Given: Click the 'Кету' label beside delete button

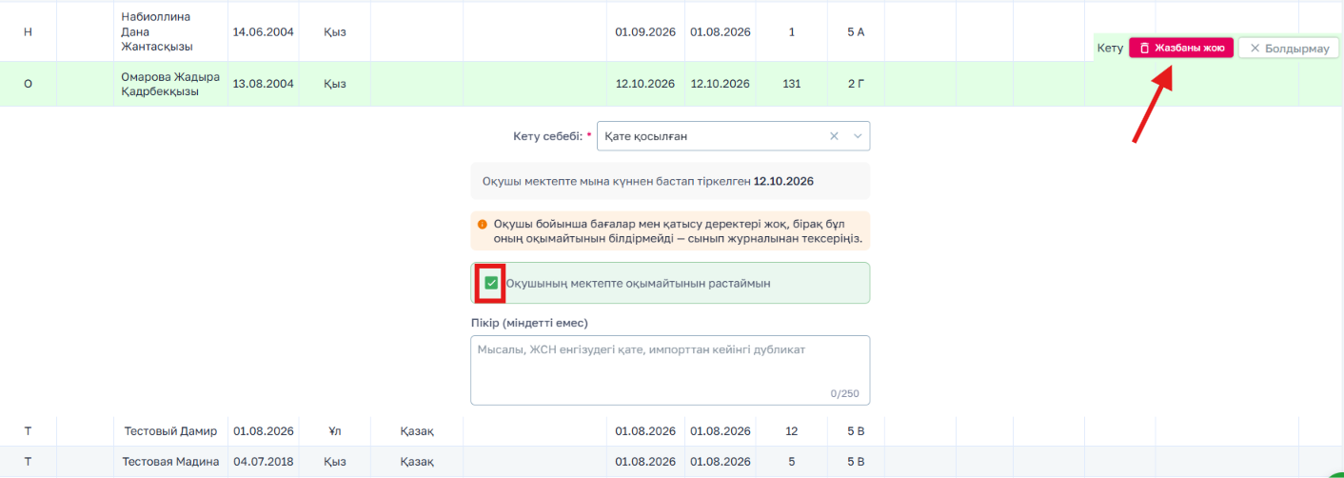Looking at the screenshot, I should pyautogui.click(x=1110, y=48).
